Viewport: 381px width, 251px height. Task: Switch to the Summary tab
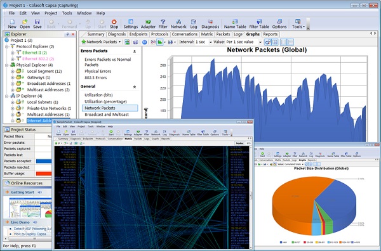95,34
